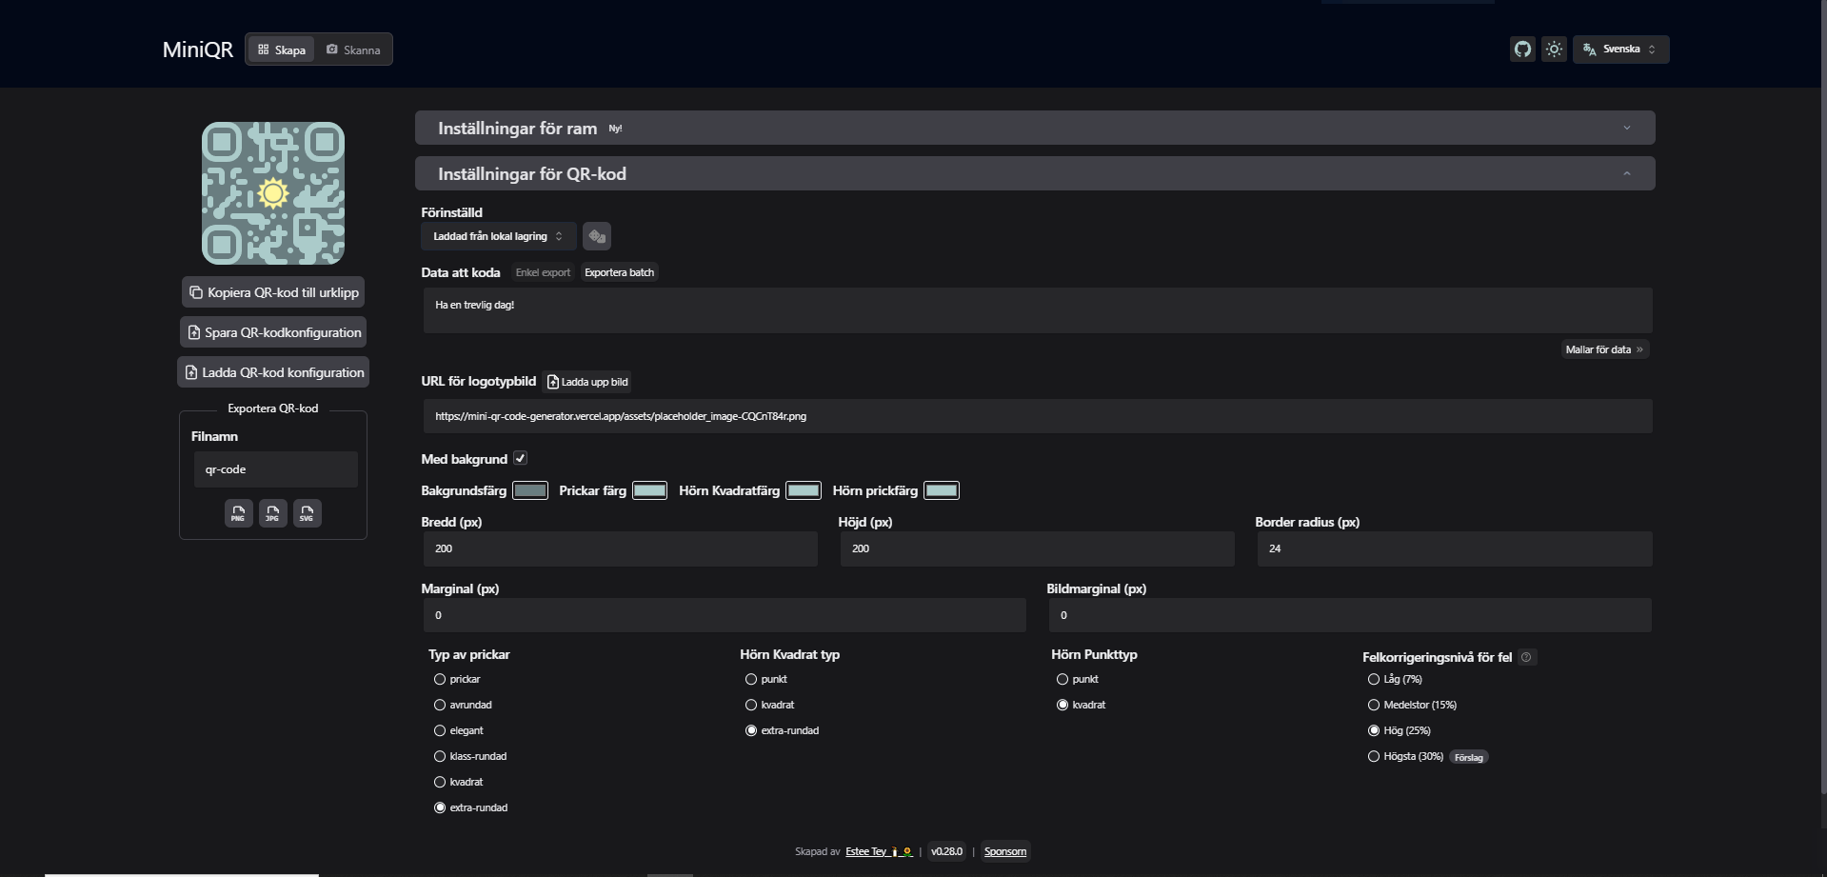The height and width of the screenshot is (877, 1827).
Task: Toggle light/dark theme sun icon
Action: click(x=1554, y=50)
